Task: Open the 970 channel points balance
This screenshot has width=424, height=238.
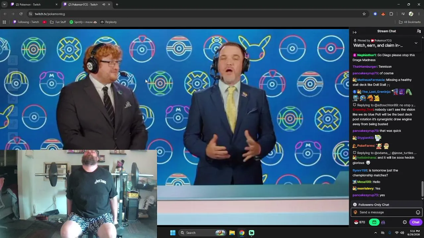Action: [360, 222]
